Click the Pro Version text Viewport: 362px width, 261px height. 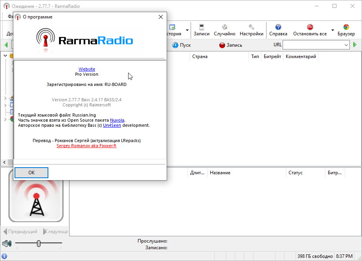point(86,74)
